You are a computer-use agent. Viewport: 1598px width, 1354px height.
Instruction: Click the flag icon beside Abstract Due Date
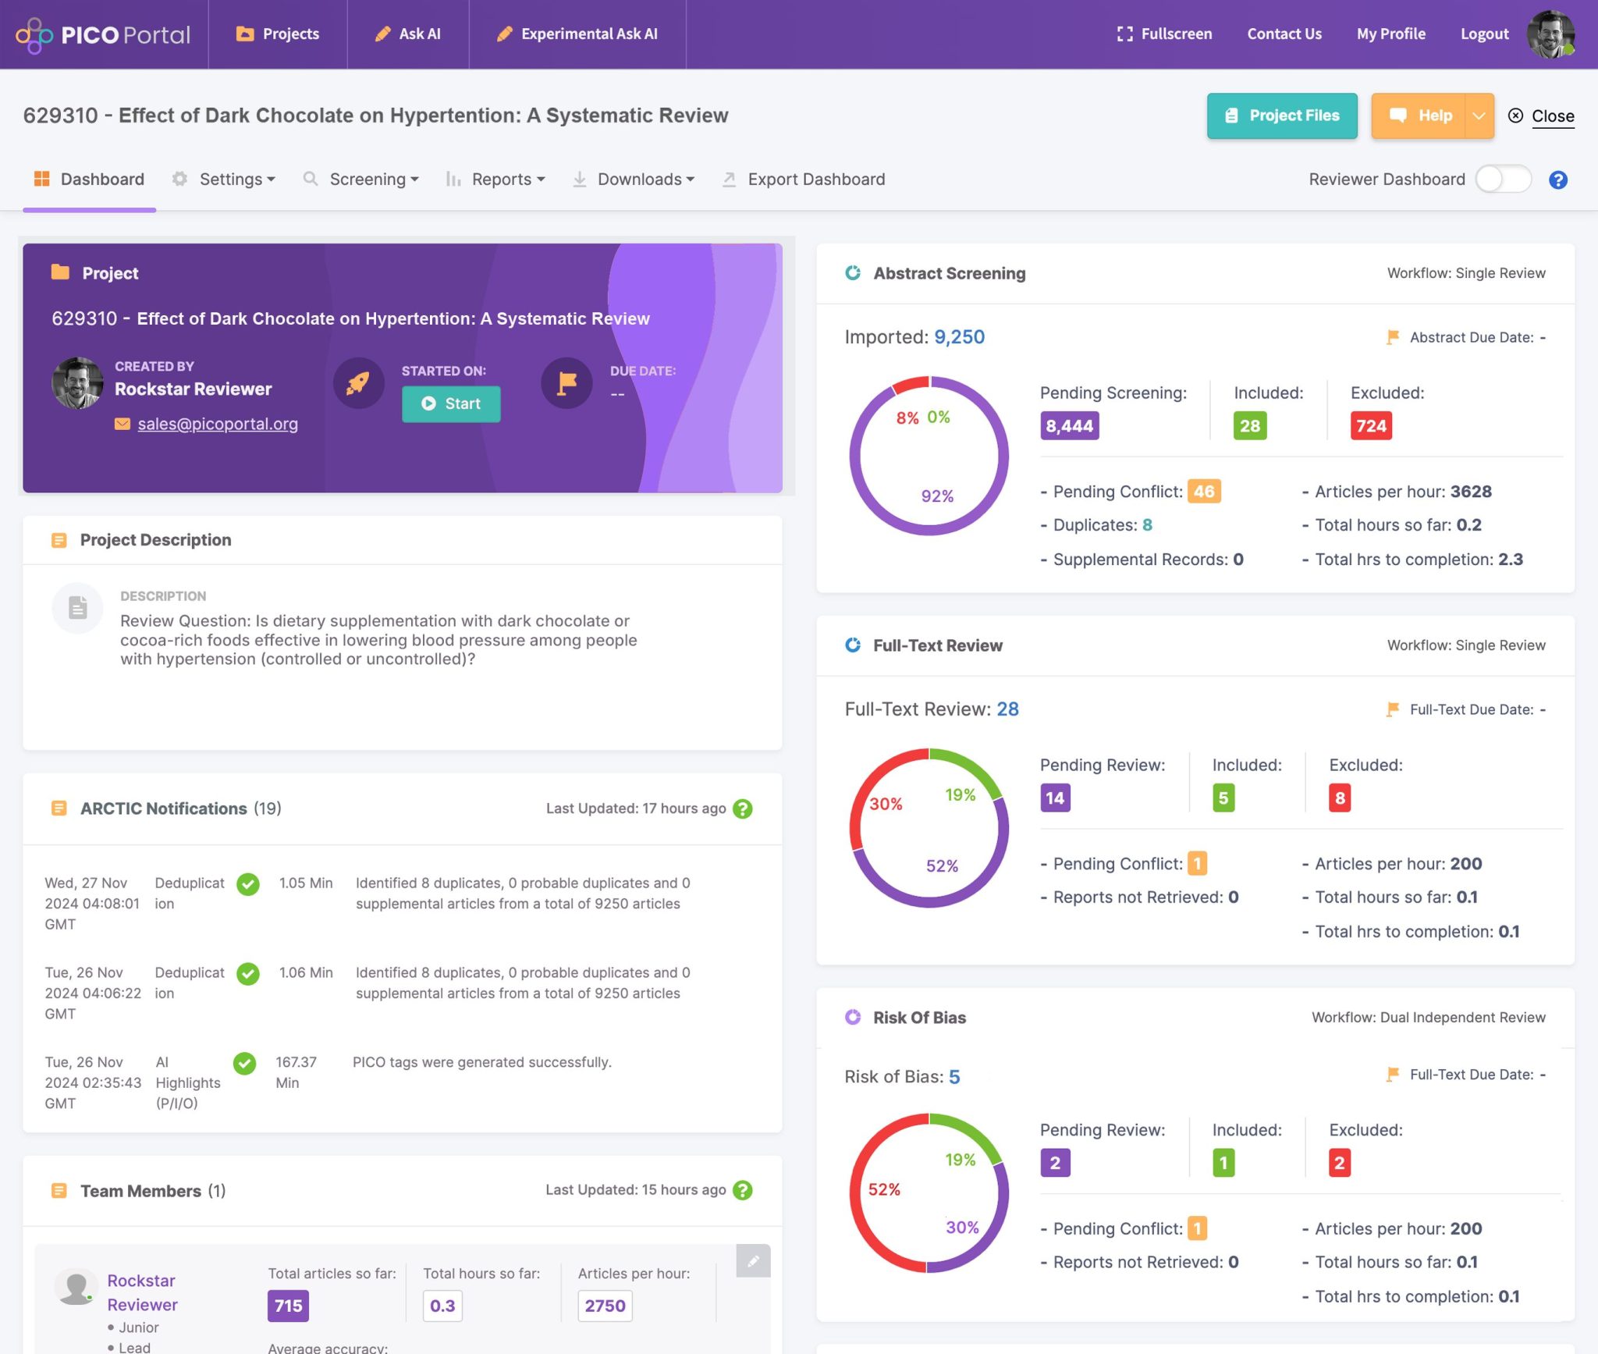coord(1392,336)
